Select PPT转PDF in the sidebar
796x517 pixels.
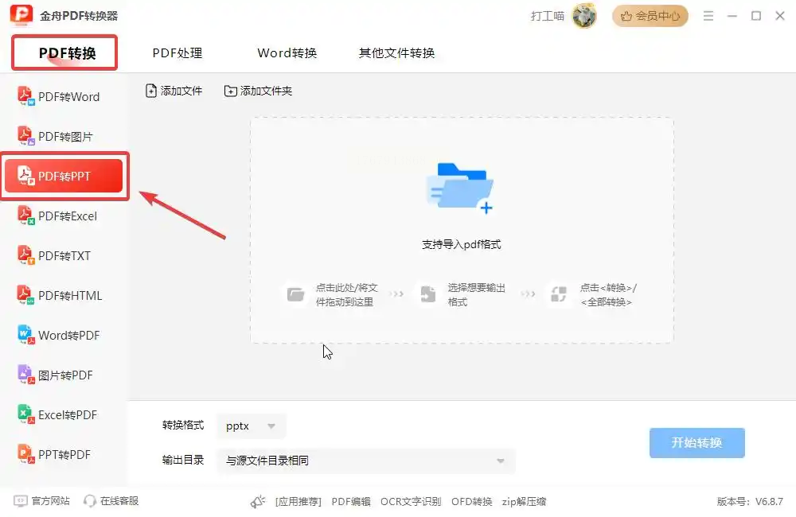point(54,454)
